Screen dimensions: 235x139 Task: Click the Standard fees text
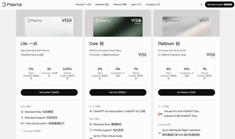pos(39,112)
